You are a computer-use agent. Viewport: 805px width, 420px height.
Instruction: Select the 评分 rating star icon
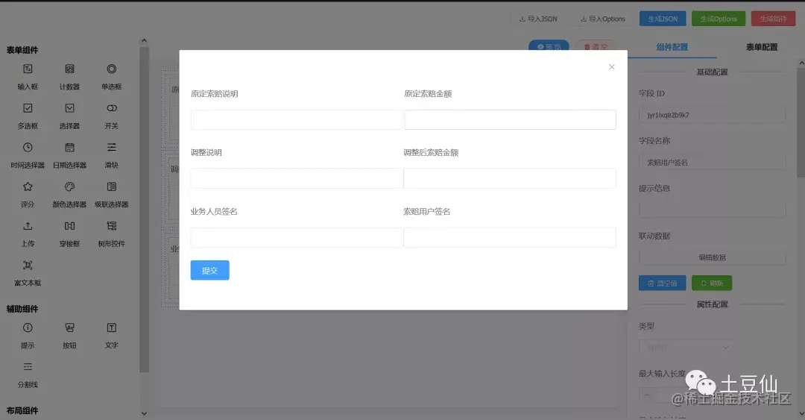tap(28, 187)
